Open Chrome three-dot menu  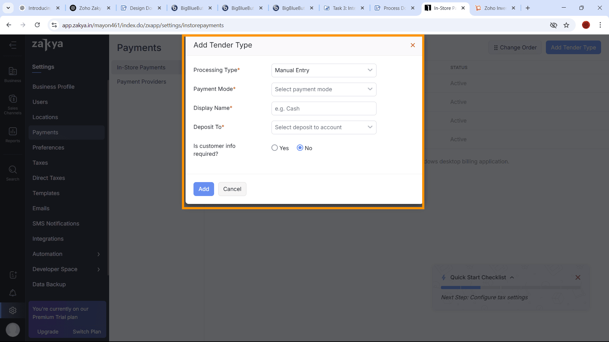pyautogui.click(x=600, y=25)
